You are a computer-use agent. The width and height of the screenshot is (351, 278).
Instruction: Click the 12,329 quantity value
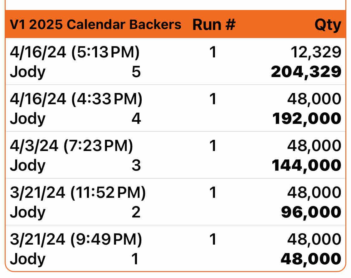pyautogui.click(x=315, y=52)
